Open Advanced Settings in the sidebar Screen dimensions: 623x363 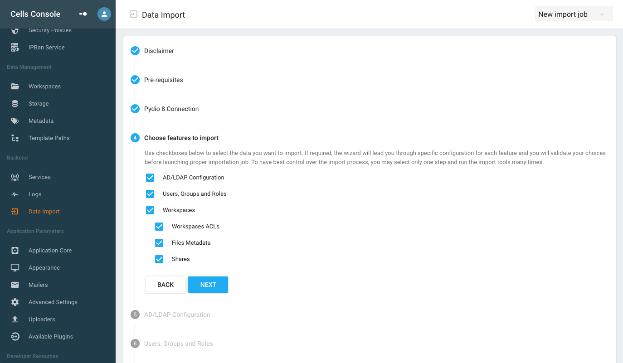[53, 302]
